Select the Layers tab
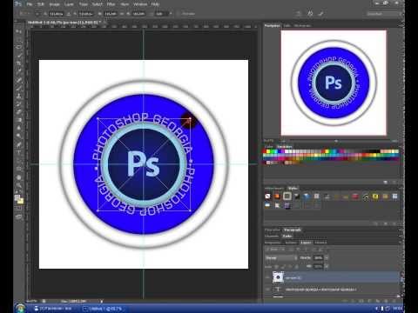This screenshot has height=313, width=418. click(x=306, y=243)
